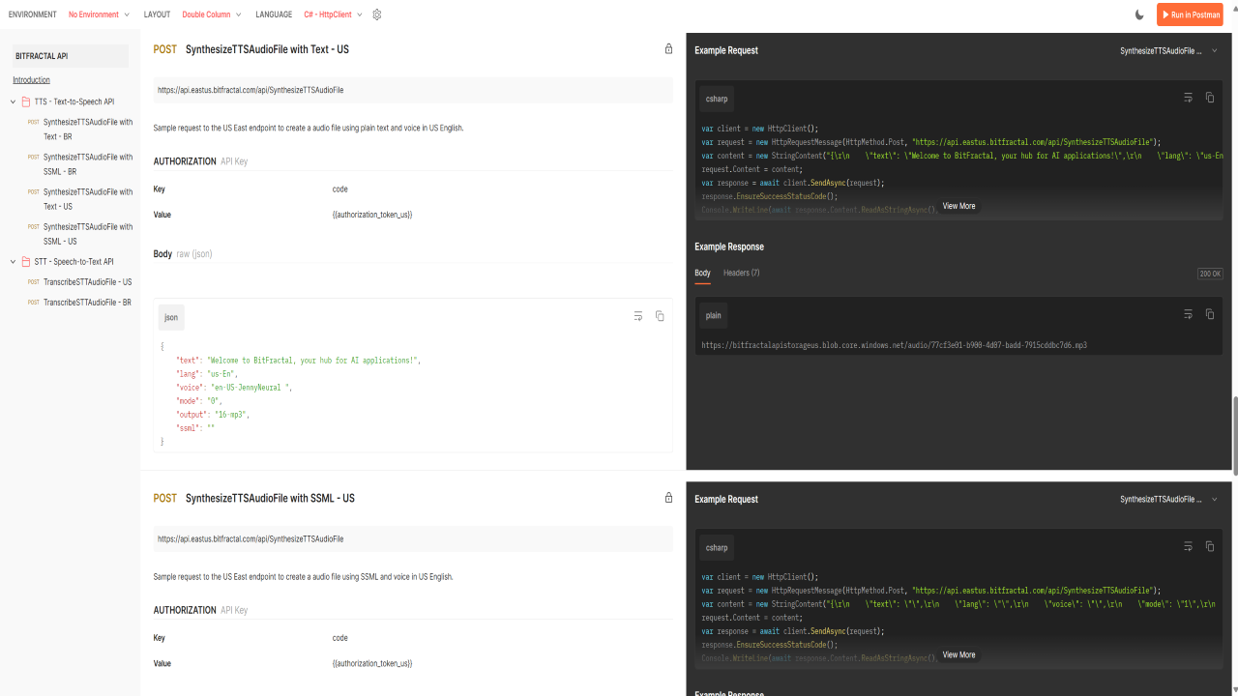The width and height of the screenshot is (1238, 696).
Task: Copy the second csharp example code
Action: tap(1209, 546)
